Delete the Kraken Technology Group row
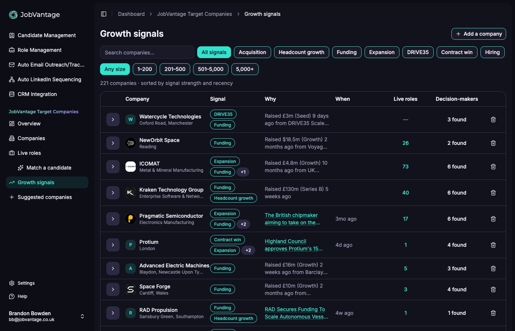The image size is (515, 331). click(493, 193)
